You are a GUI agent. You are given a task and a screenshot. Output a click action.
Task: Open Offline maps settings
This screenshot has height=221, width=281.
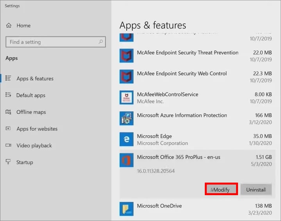tap(31, 112)
